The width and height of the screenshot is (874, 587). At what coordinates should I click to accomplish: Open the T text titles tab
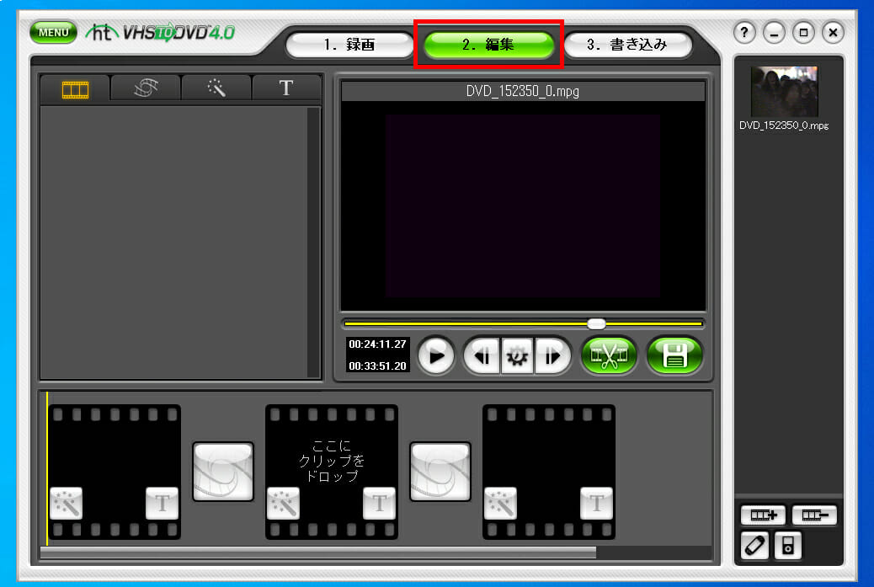[286, 88]
